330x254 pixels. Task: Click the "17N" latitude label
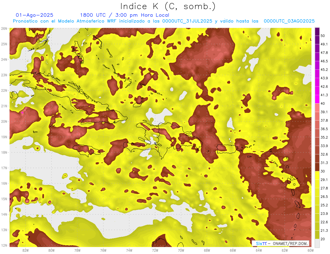point(4,168)
